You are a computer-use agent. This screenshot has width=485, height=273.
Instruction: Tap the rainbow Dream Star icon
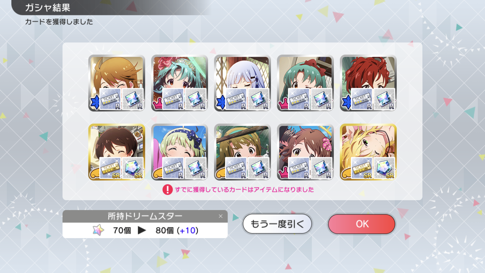(98, 230)
